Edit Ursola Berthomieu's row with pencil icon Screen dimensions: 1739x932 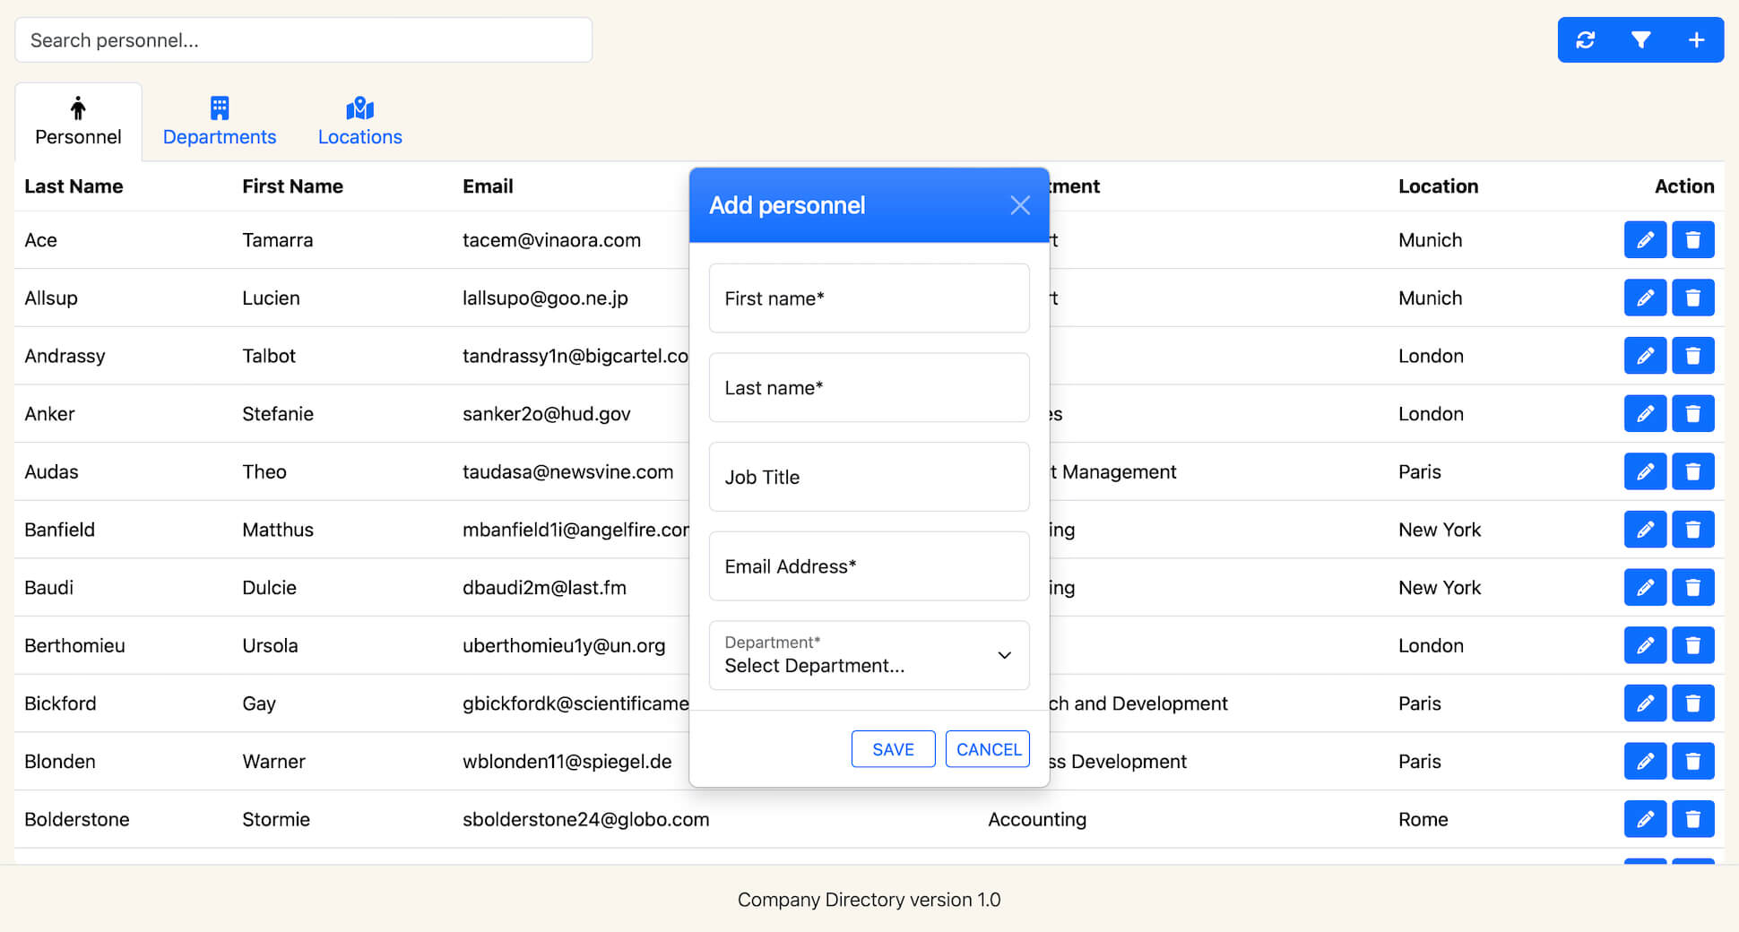(1645, 646)
